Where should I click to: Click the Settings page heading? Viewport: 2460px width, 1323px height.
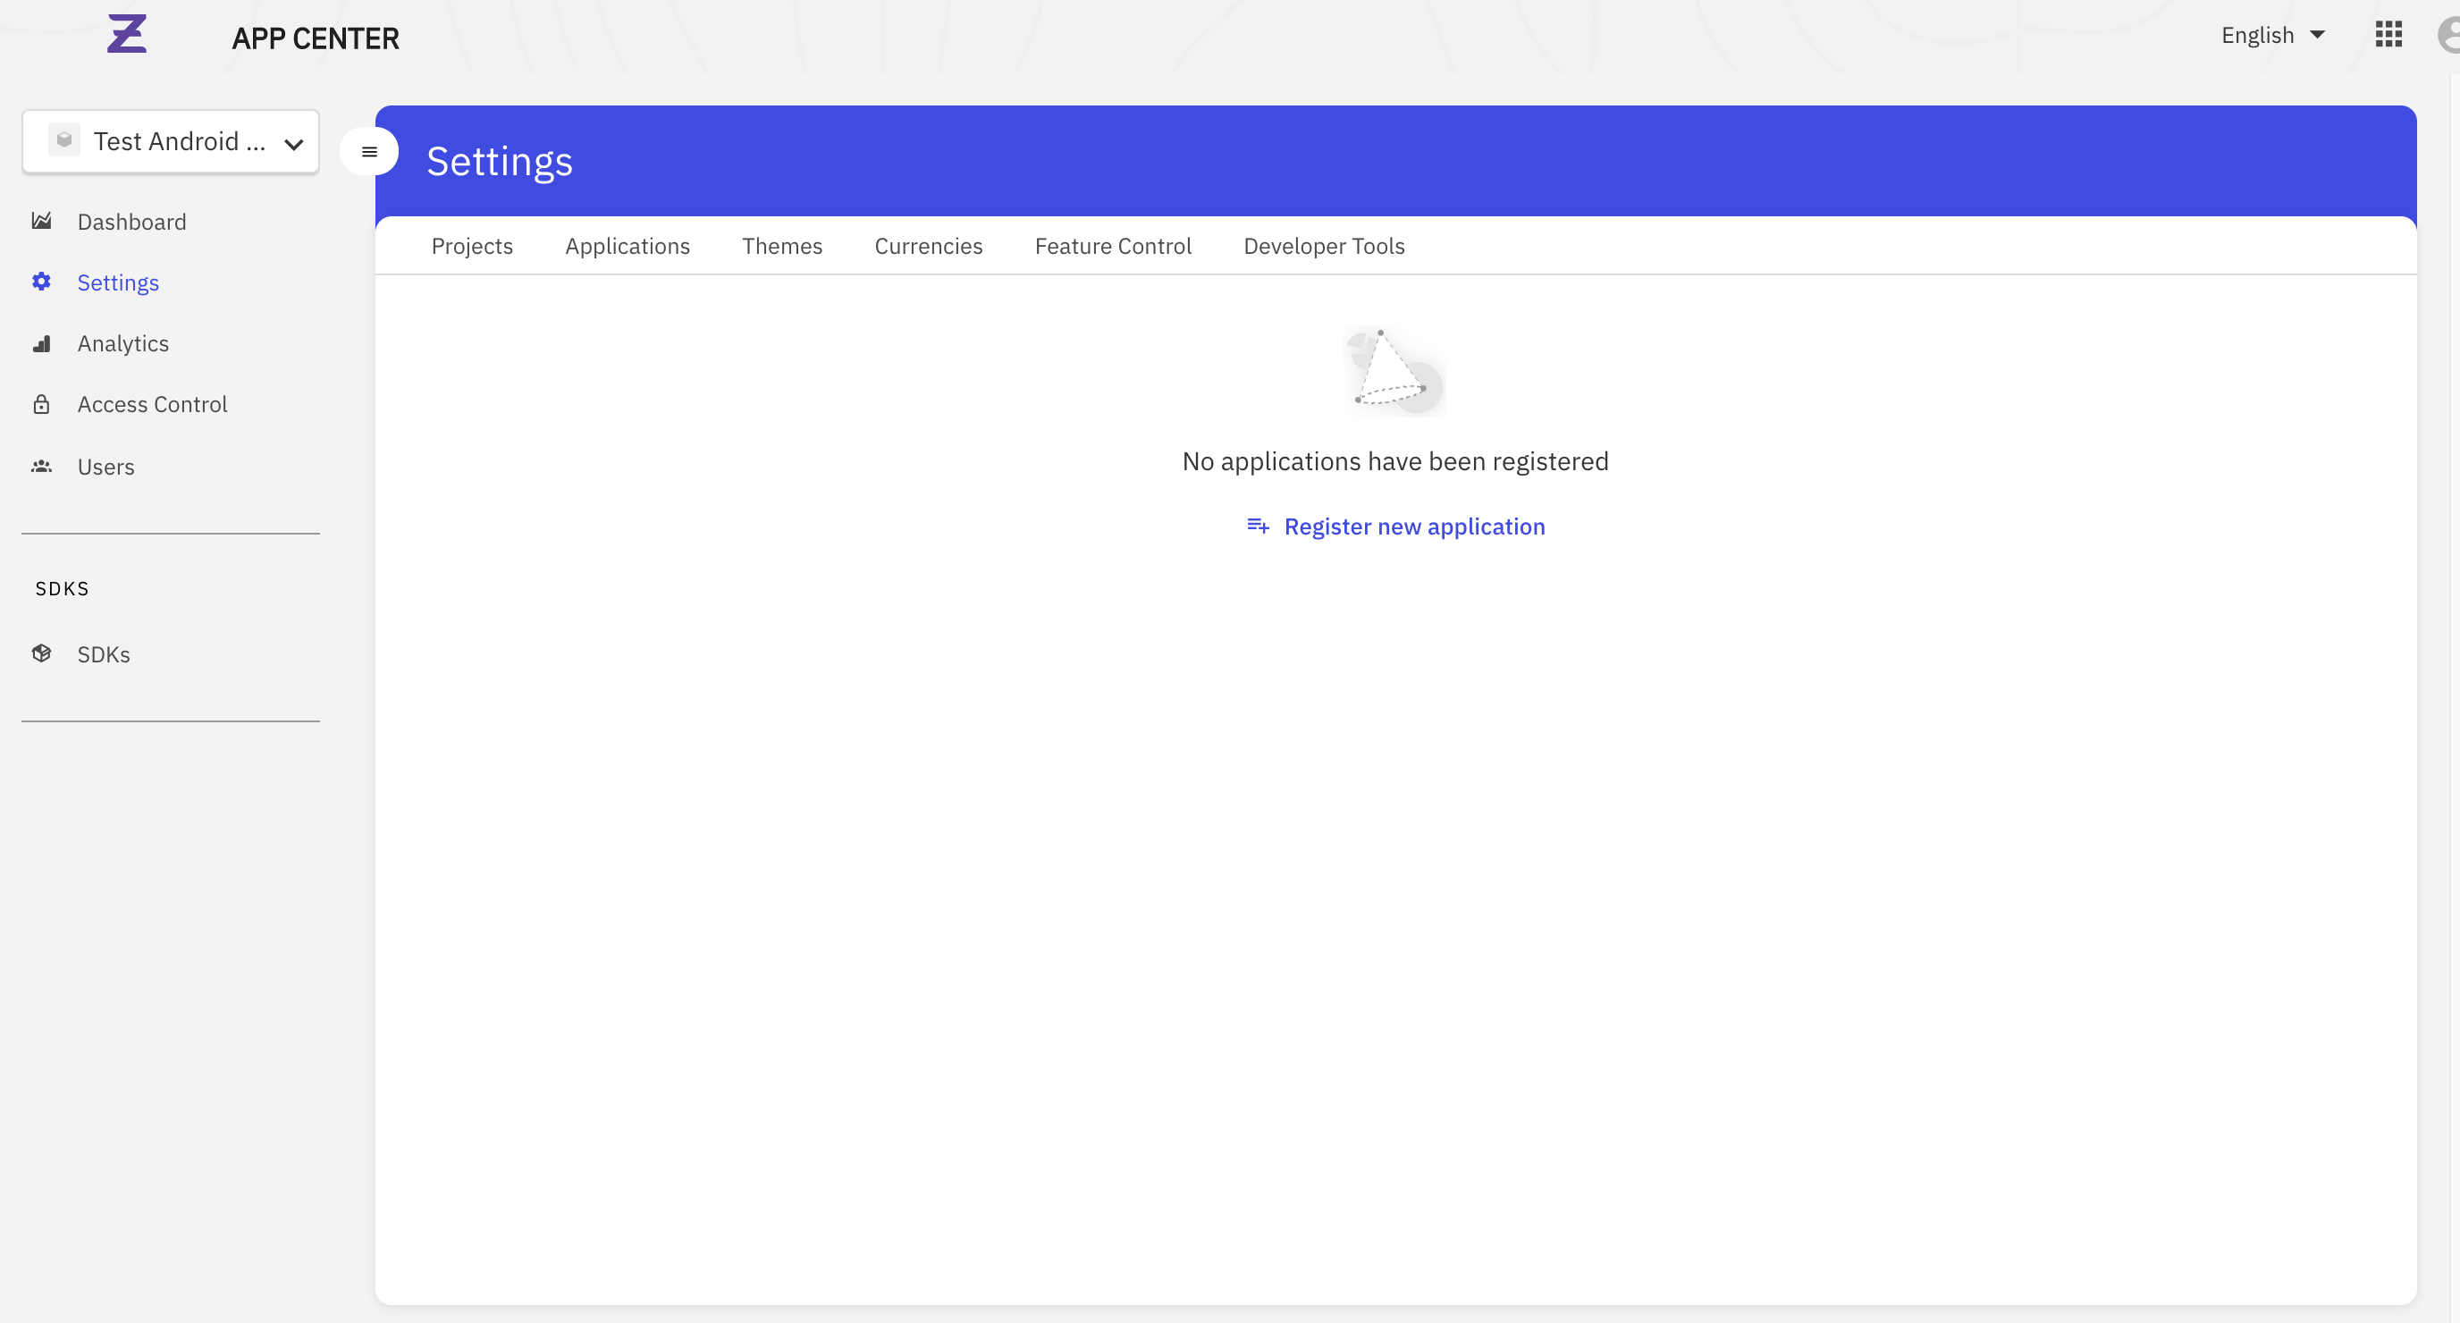pyautogui.click(x=500, y=162)
